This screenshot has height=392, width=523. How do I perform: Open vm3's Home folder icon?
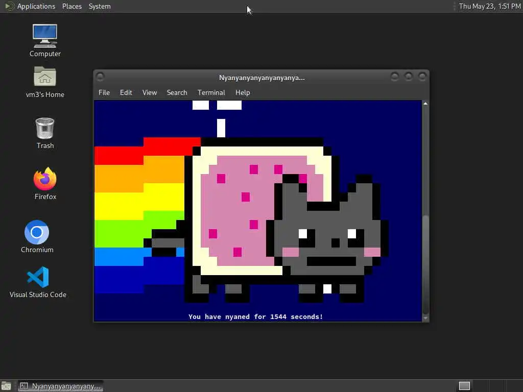coord(45,82)
